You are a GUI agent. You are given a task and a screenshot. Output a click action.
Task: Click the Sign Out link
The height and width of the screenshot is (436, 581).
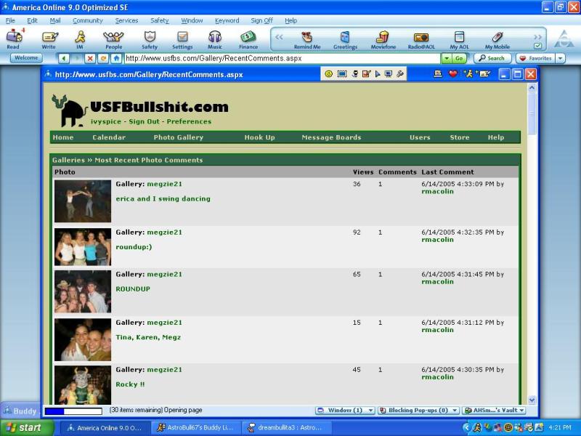coord(144,121)
